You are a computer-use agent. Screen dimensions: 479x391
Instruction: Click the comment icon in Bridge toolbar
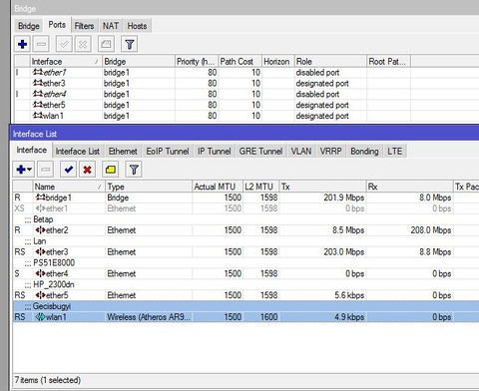tap(106, 44)
